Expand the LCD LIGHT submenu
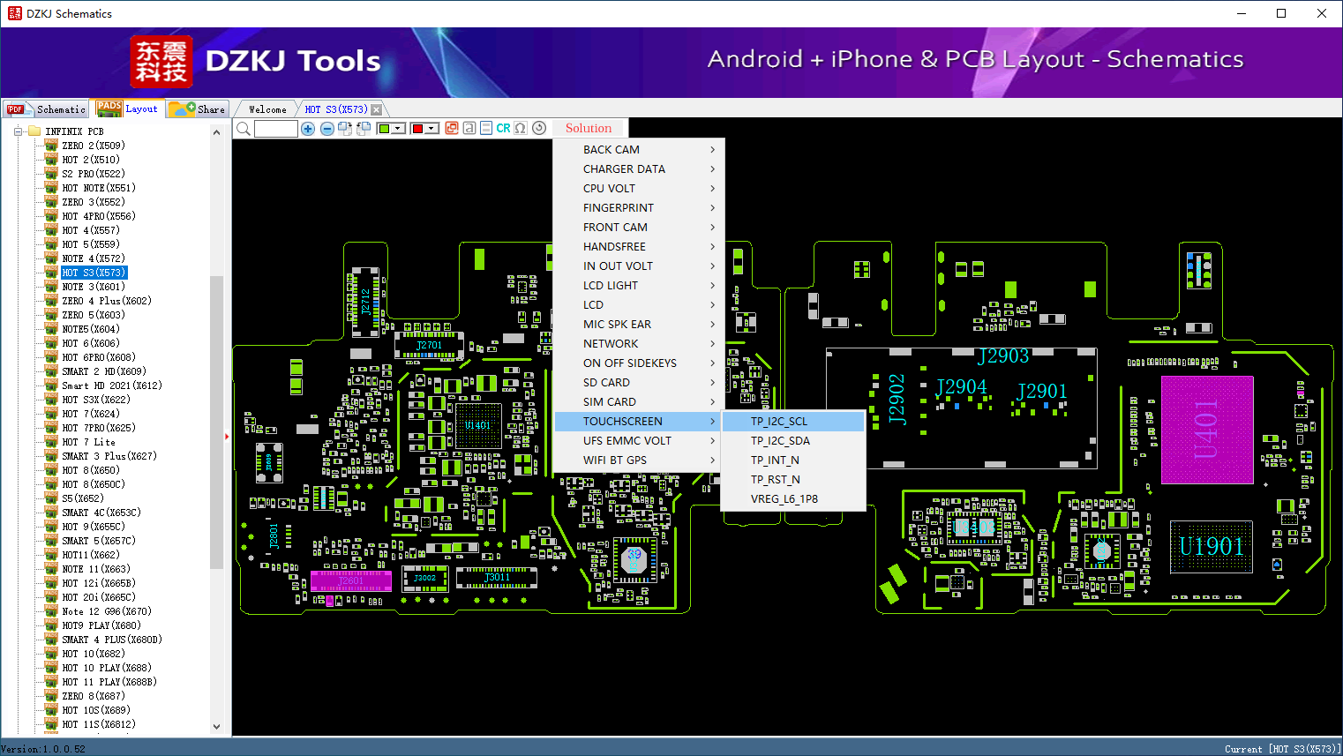 coord(639,286)
